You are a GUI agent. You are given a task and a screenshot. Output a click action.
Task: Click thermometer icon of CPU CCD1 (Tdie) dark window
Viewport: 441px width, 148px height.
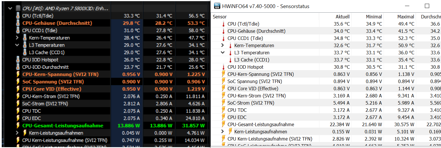(x=18, y=30)
